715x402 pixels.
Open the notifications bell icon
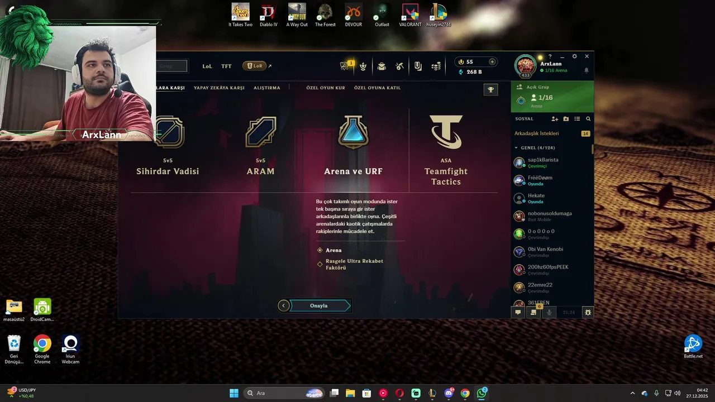coord(587,70)
